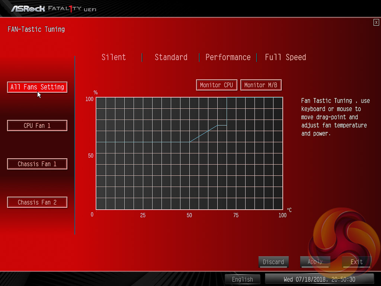Click the fan curve end point near 70°C

click(227, 125)
